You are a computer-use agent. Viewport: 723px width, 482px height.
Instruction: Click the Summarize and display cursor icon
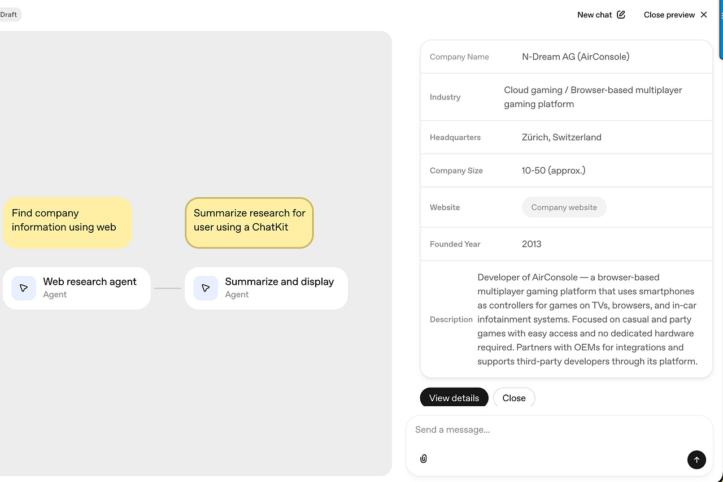[x=206, y=288]
